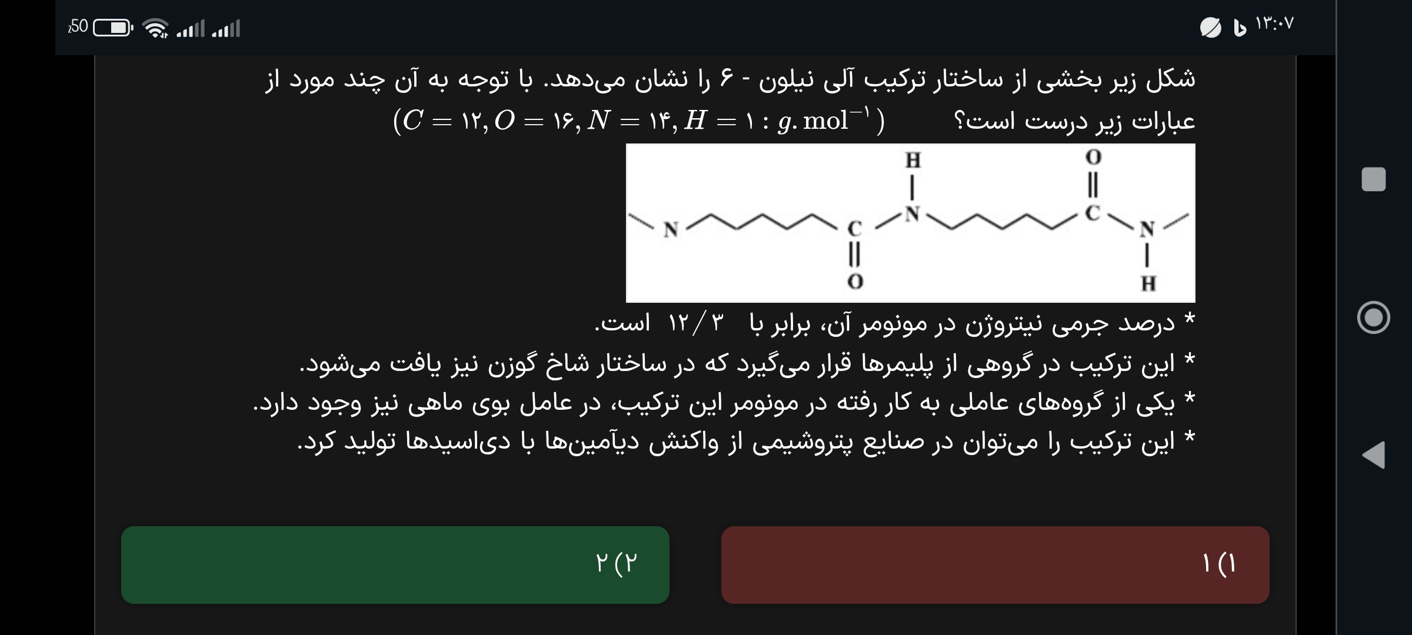Image resolution: width=1412 pixels, height=635 pixels.
Task: Tap the statement about diamines and diacids
Action: [747, 442]
